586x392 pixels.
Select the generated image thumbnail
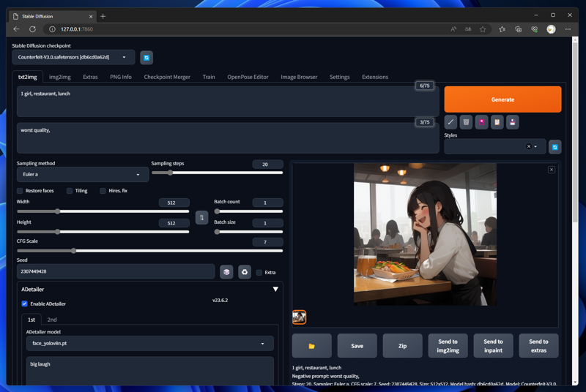pyautogui.click(x=299, y=317)
